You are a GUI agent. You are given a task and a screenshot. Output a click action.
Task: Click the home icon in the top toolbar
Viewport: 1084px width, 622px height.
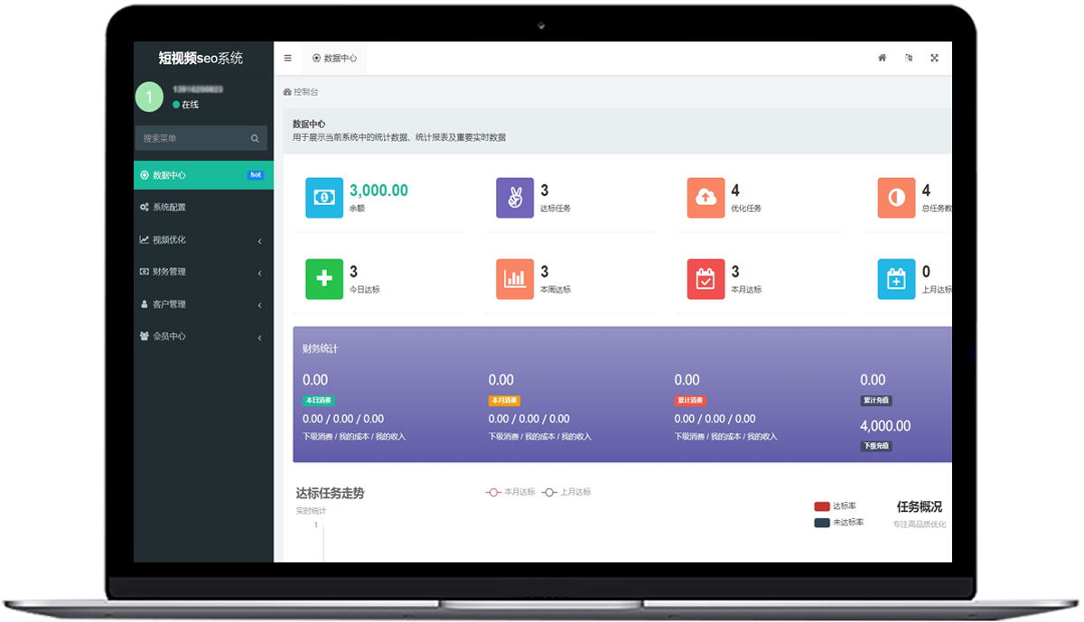point(882,57)
